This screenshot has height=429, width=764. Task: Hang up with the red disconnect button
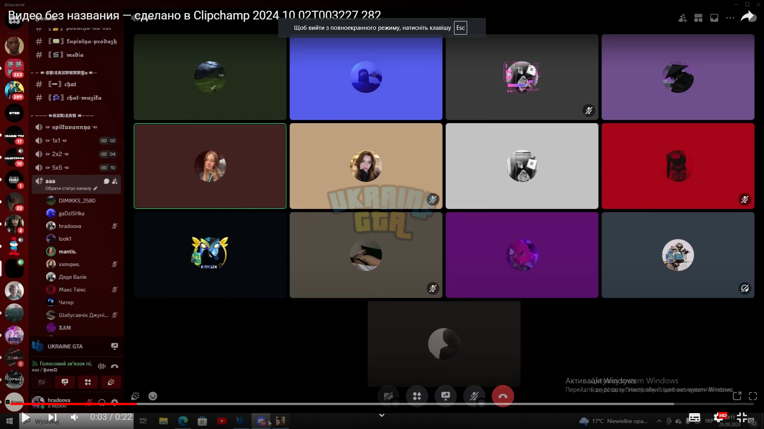(503, 396)
